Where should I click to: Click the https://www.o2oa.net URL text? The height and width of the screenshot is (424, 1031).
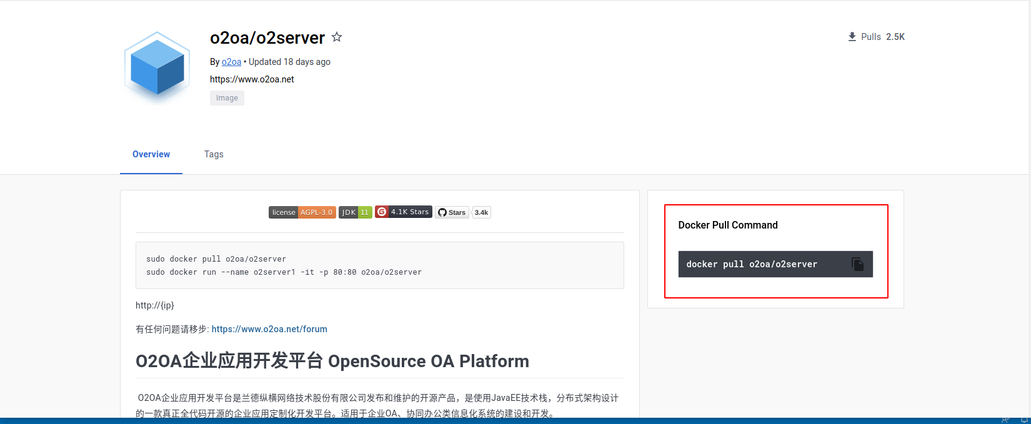[x=252, y=79]
